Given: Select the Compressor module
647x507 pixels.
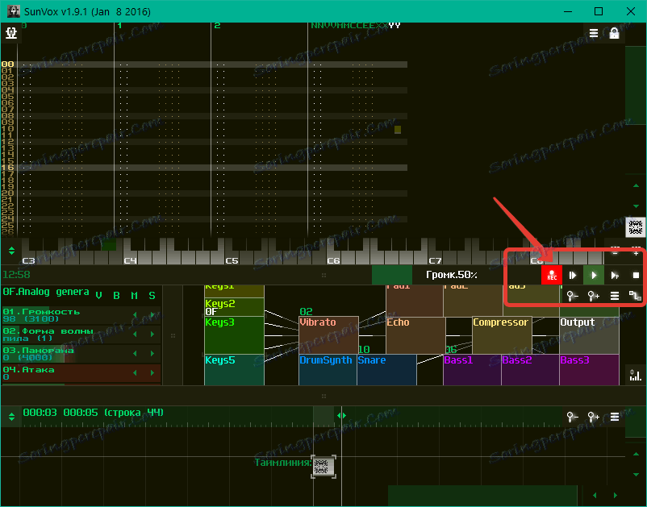Looking at the screenshot, I should click(x=502, y=335).
